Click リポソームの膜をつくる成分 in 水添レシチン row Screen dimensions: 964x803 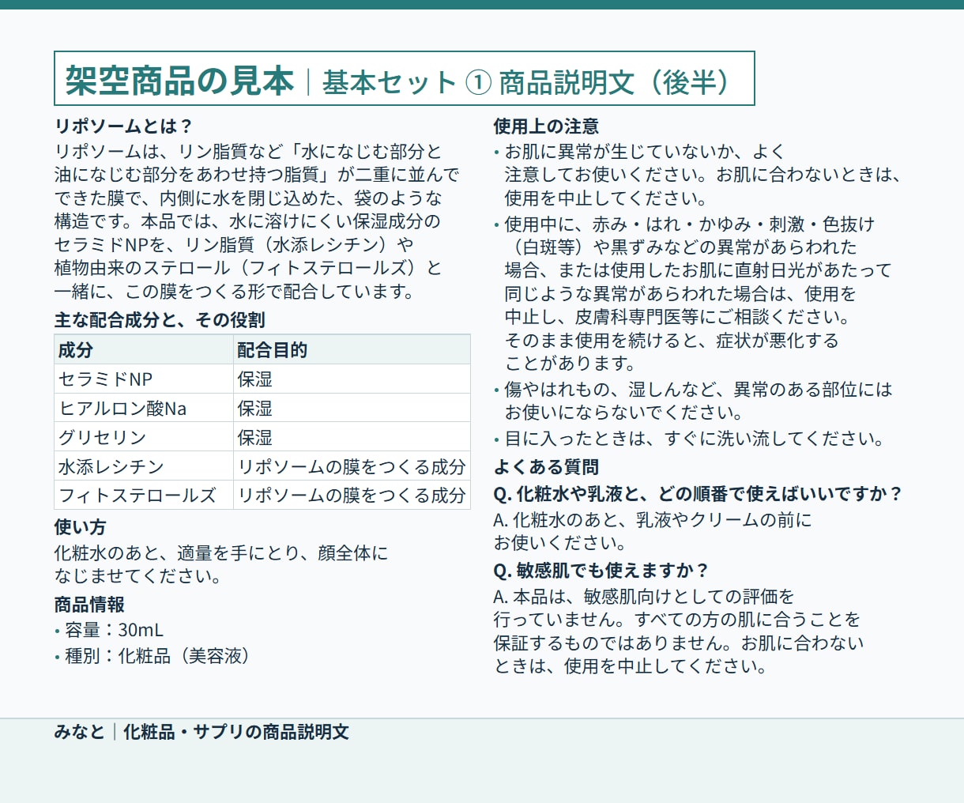[352, 466]
